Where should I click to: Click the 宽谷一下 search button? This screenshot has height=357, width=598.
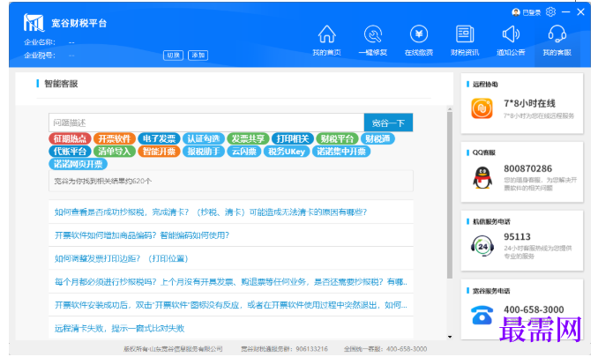click(388, 123)
